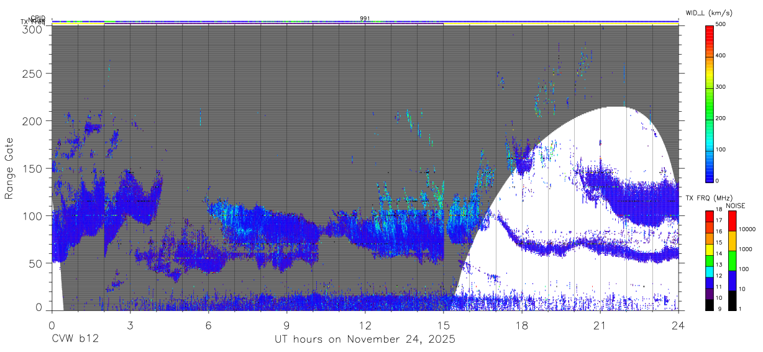The height and width of the screenshot is (352, 763).
Task: Click the 200 label on WID colorbar
Action: click(720, 118)
